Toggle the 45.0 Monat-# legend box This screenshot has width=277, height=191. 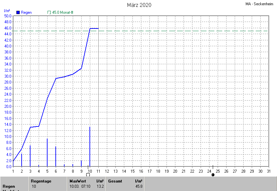[49, 12]
